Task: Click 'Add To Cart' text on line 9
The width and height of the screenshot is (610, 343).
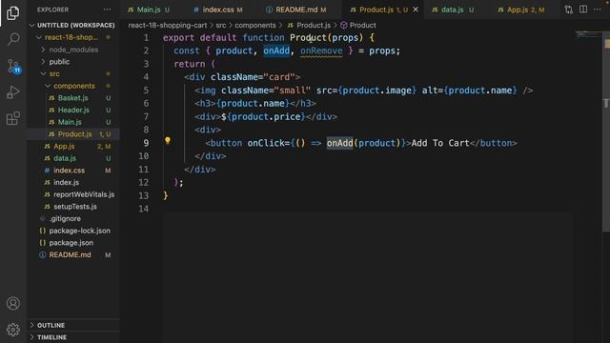Action: (x=440, y=143)
